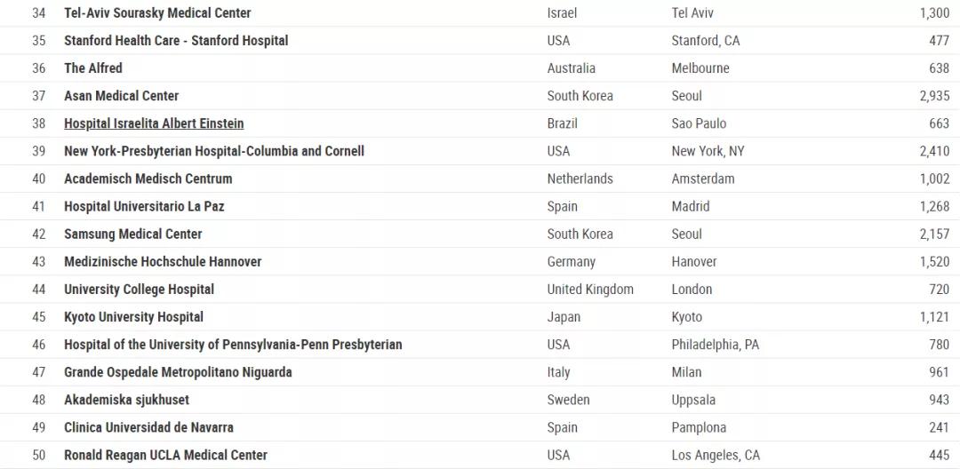Click the Pamplona city cell
Screen dimensions: 960x469
point(699,427)
